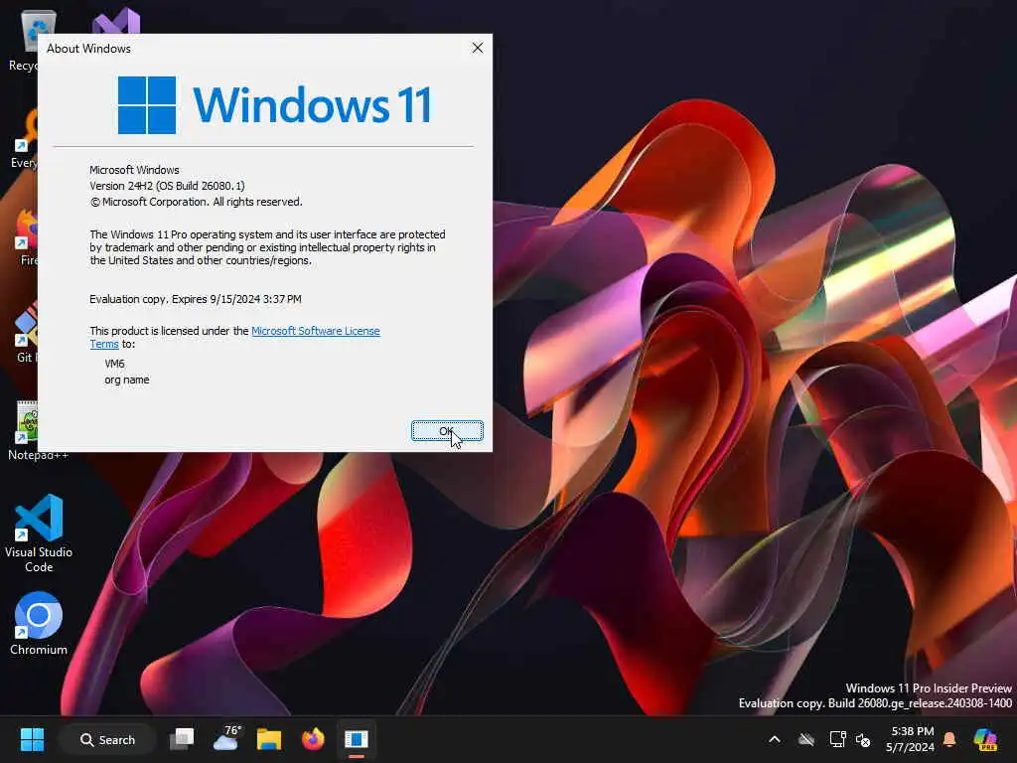Select the Chromium desktop icon
This screenshot has width=1017, height=763.
coord(39,623)
